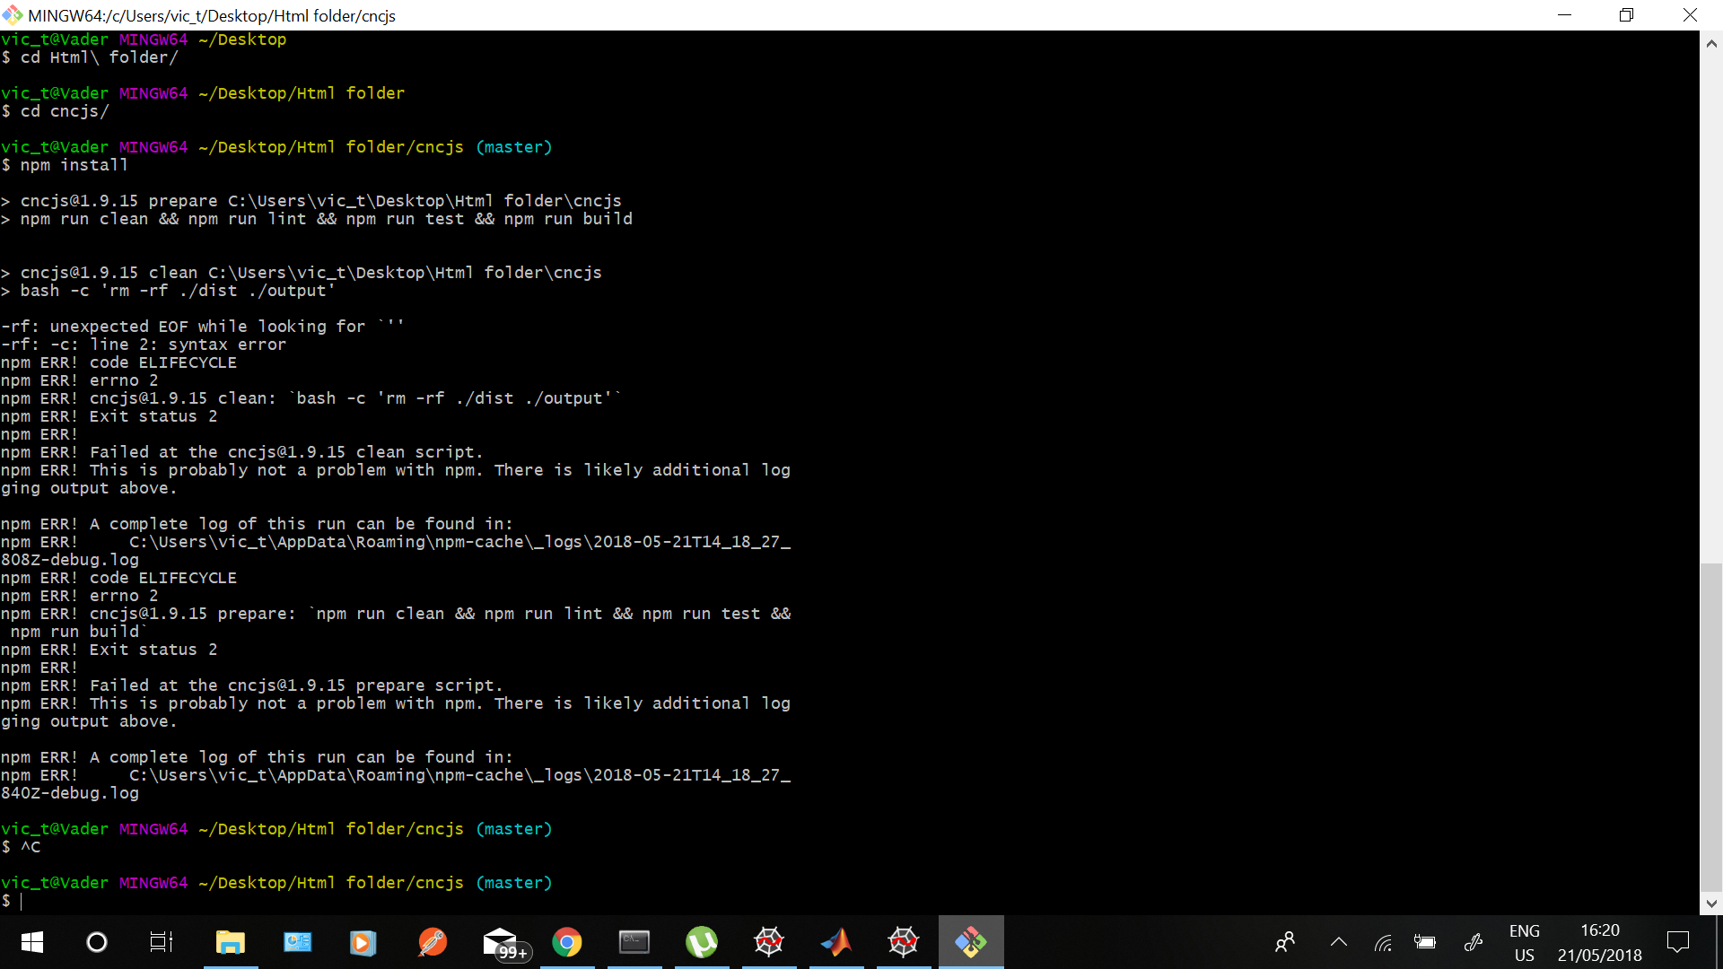
Task: Open the Action Center notifications
Action: coord(1677,942)
